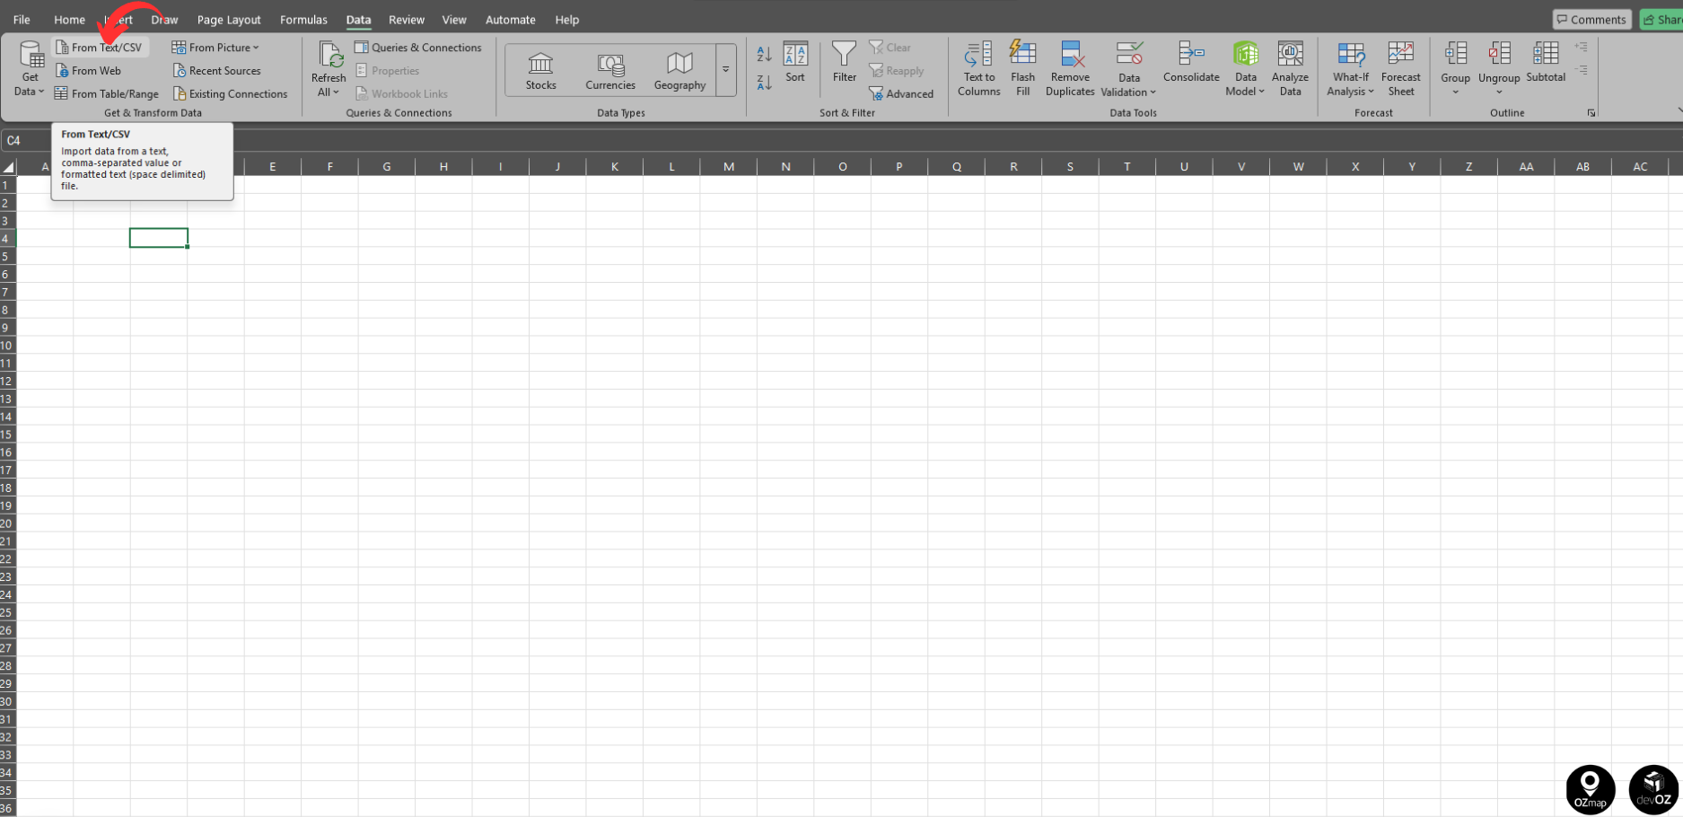The height and width of the screenshot is (817, 1683).
Task: Sort data A to Z
Action: click(x=762, y=54)
